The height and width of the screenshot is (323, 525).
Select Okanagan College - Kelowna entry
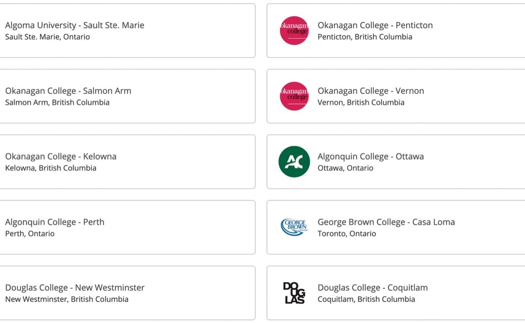tap(127, 162)
